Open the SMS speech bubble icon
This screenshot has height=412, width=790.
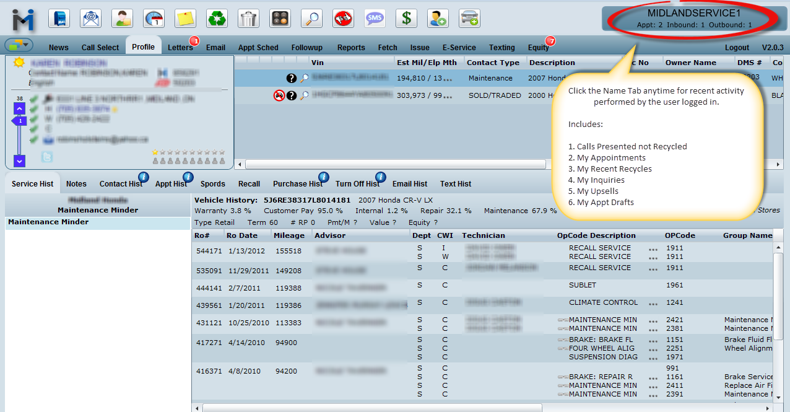(x=375, y=19)
